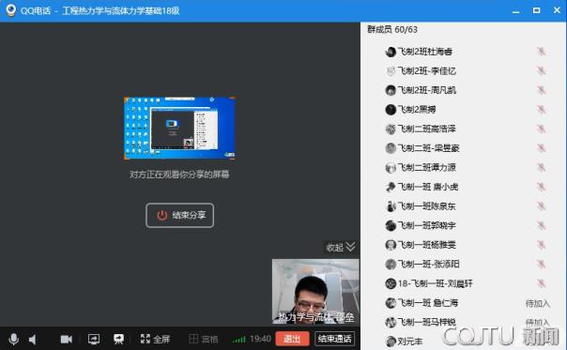Click the screen share icon
This screenshot has height=350, width=567.
pos(94,339)
